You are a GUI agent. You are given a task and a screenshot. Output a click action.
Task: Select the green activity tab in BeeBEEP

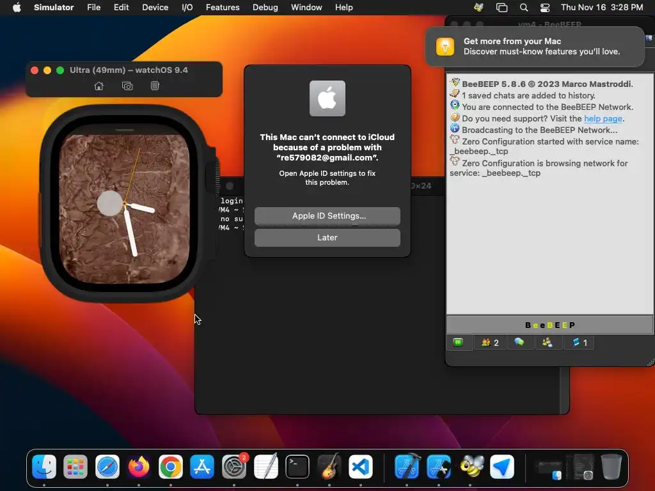point(458,343)
